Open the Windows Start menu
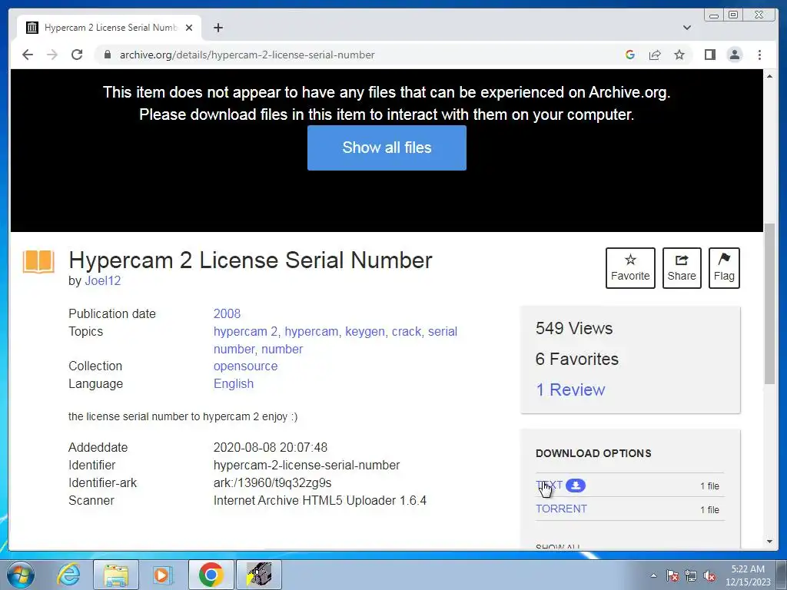The image size is (787, 590). [x=20, y=575]
